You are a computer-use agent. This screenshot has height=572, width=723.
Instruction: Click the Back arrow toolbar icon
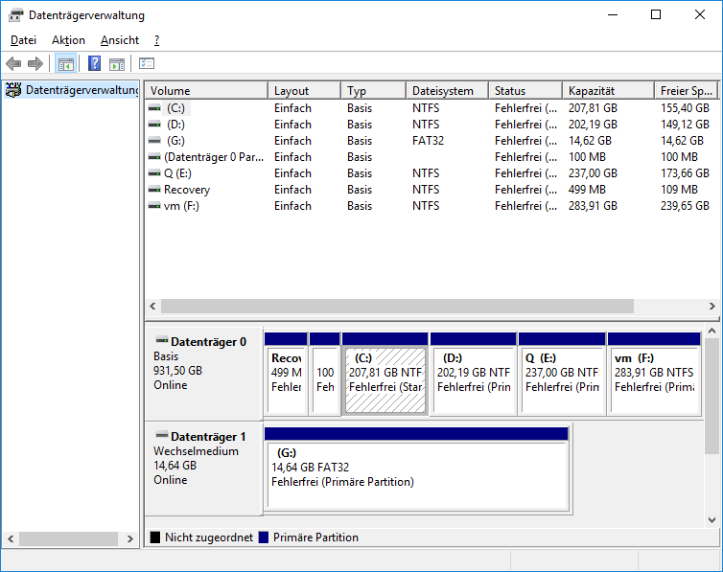pyautogui.click(x=13, y=63)
